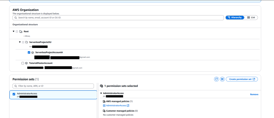The height and width of the screenshot is (118, 274).
Task: Click the external link icon beside AdministratorAccess policy
Action: point(128,105)
